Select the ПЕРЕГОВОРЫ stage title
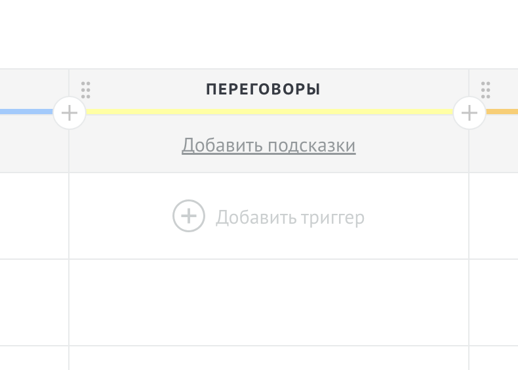Image resolution: width=518 pixels, height=370 pixels. [x=263, y=89]
